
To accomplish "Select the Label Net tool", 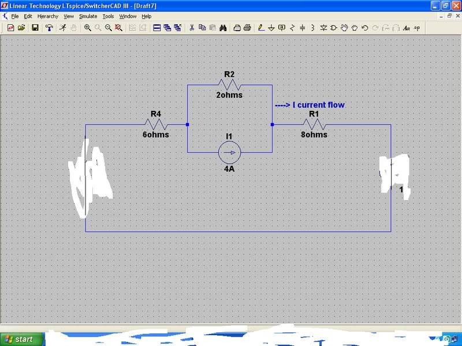I will tap(282, 28).
